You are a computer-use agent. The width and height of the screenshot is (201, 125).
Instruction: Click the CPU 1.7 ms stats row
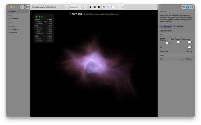[44, 26]
